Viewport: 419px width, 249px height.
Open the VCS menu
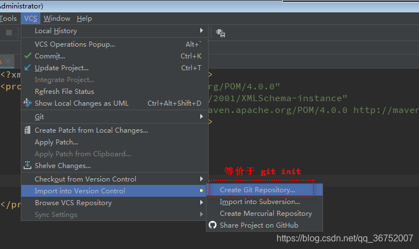30,19
